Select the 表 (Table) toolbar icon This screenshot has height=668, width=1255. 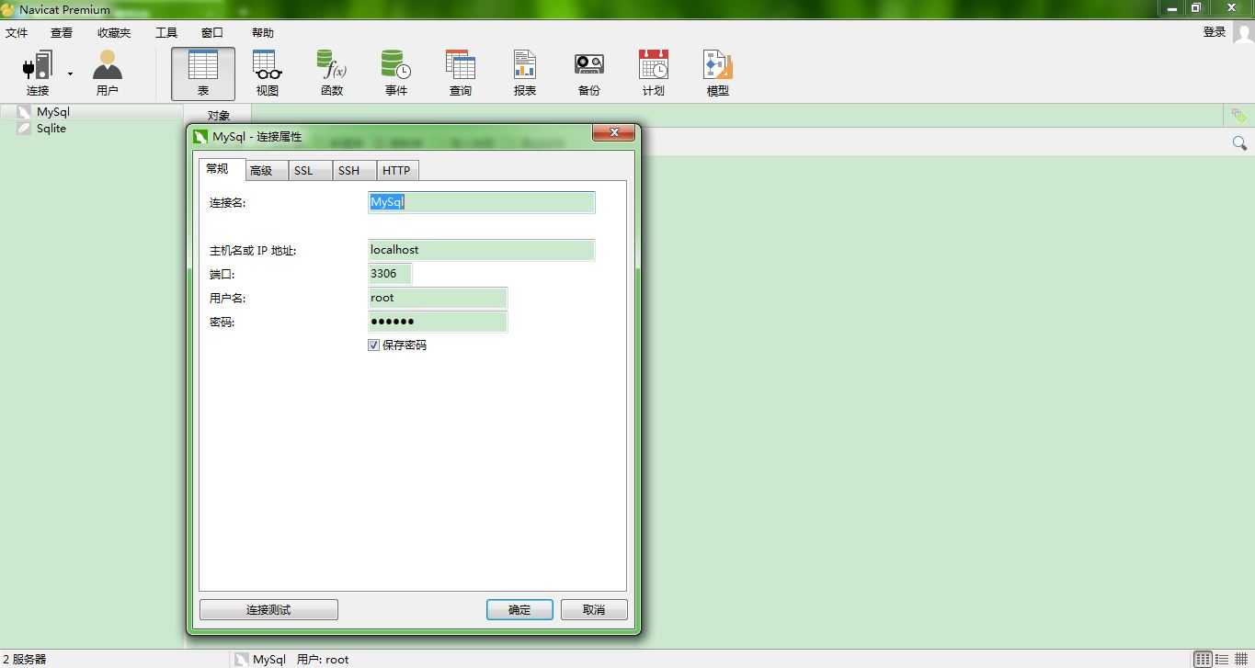pyautogui.click(x=203, y=74)
